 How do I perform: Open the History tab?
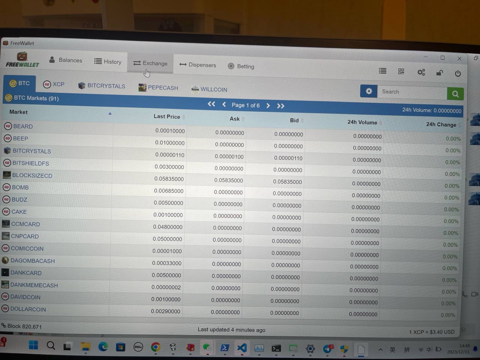[108, 61]
